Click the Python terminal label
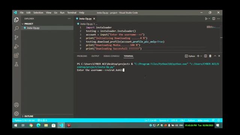 coord(190,56)
